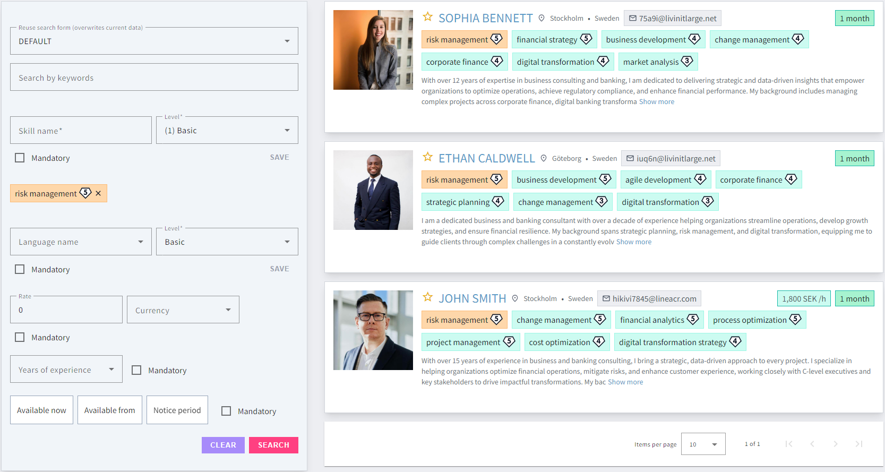Select the Available now option
Image resolution: width=885 pixels, height=472 pixels.
coord(41,410)
